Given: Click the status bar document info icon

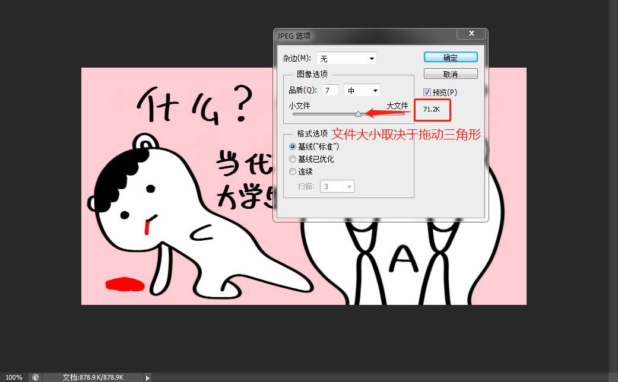Looking at the screenshot, I should pyautogui.click(x=35, y=377).
